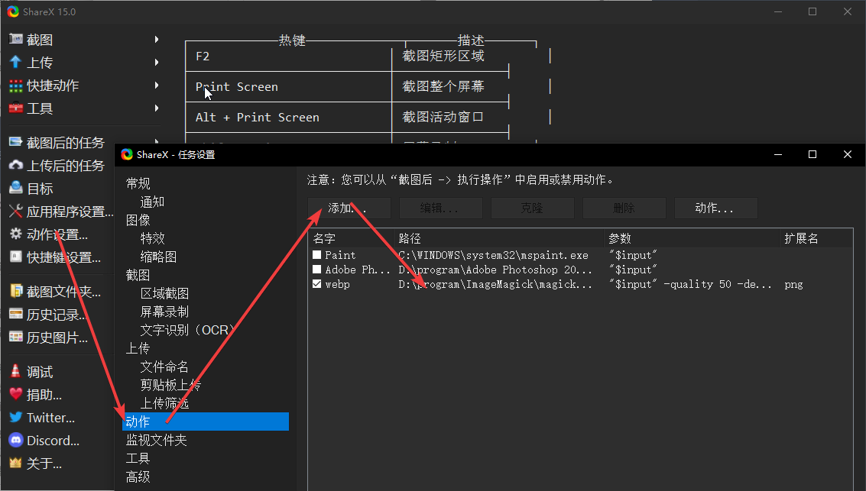
Task: Open 监视文件夹 settings page
Action: (156, 441)
